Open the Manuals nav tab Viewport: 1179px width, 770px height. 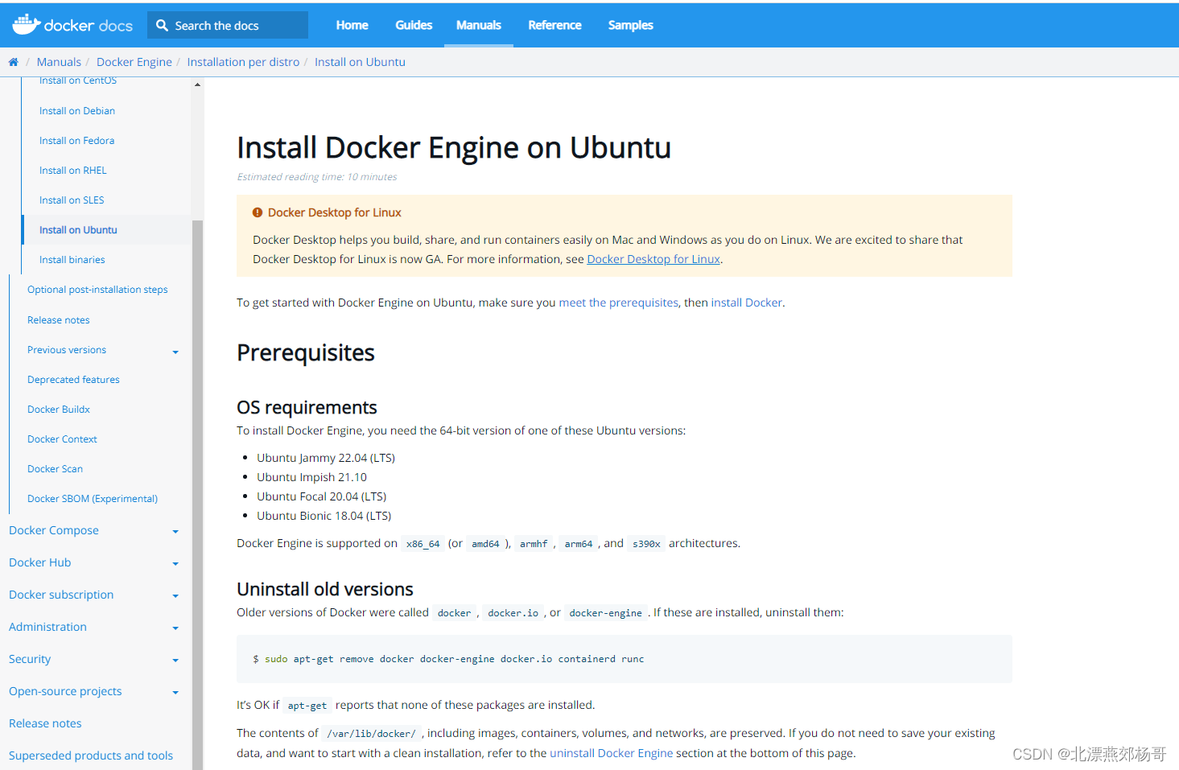(x=479, y=25)
